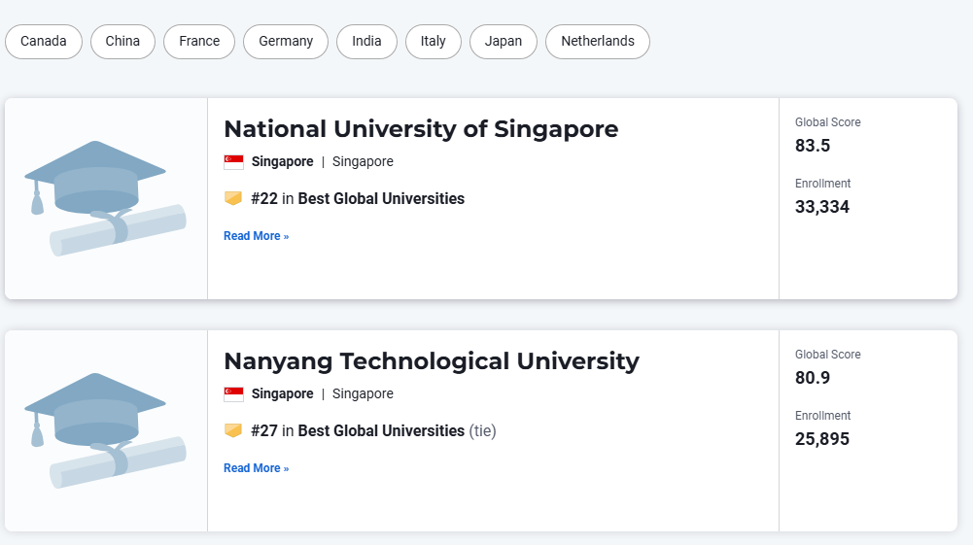973x545 pixels.
Task: Select the India country filter
Action: click(366, 42)
